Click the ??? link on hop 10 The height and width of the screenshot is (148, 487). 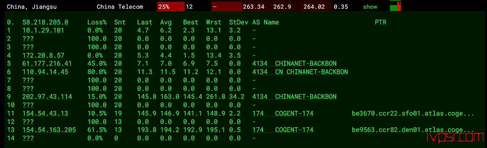click(x=28, y=105)
